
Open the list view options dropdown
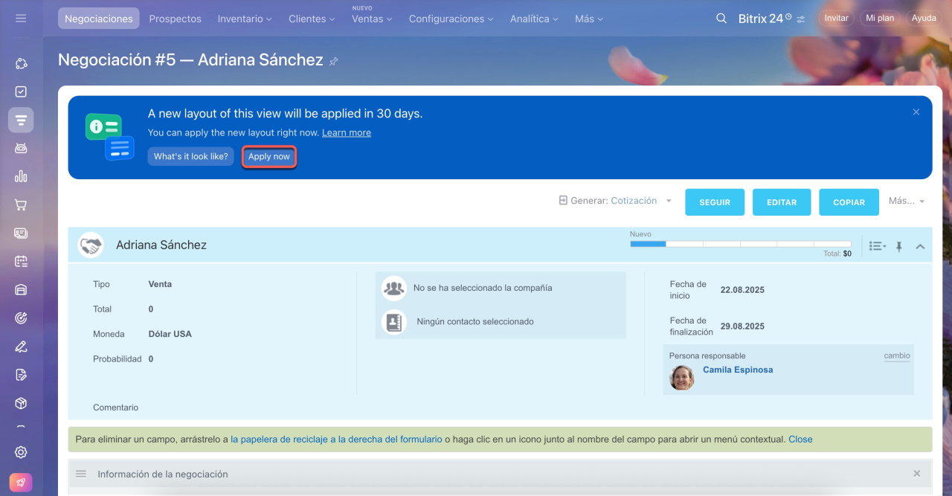tap(878, 246)
